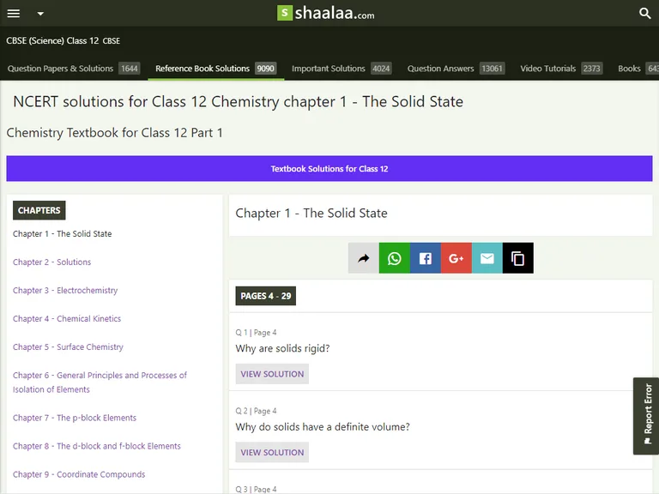659x494 pixels.
Task: Open Chapter 2 - Solutions link
Action: click(x=51, y=262)
